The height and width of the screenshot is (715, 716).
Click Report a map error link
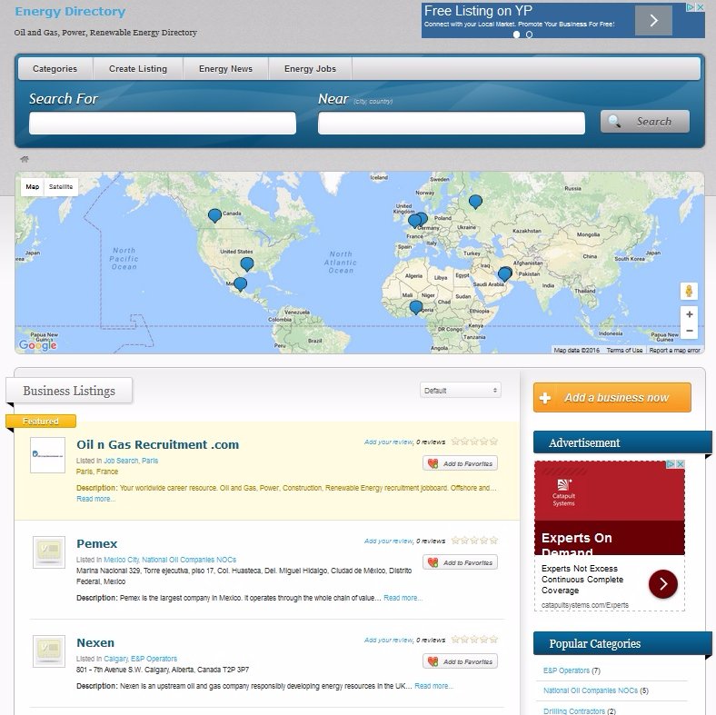tap(674, 350)
